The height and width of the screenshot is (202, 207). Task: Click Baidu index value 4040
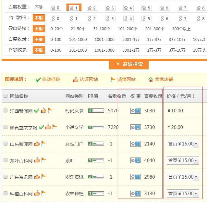[150, 160]
